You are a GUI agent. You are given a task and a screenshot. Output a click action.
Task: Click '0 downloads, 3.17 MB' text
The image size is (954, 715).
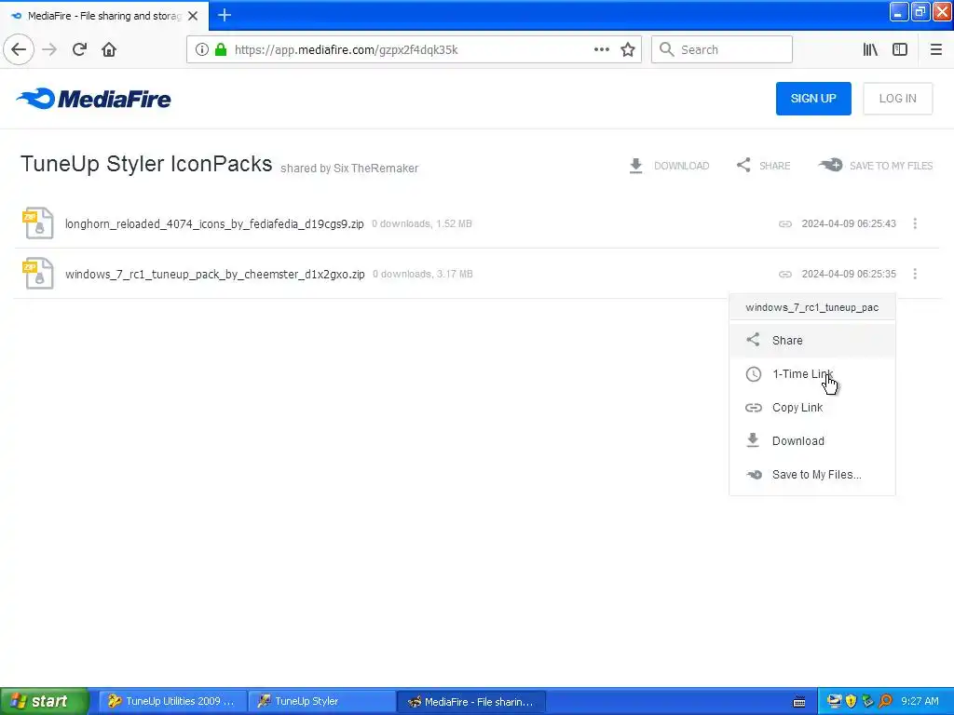[423, 275]
